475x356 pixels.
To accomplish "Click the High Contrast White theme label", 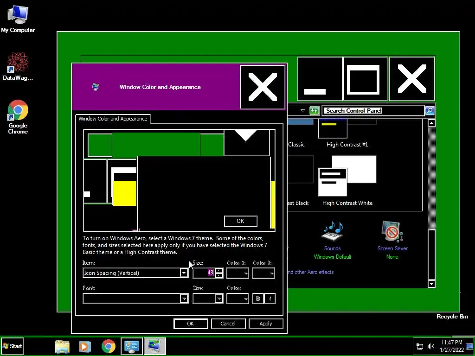I will click(x=347, y=203).
